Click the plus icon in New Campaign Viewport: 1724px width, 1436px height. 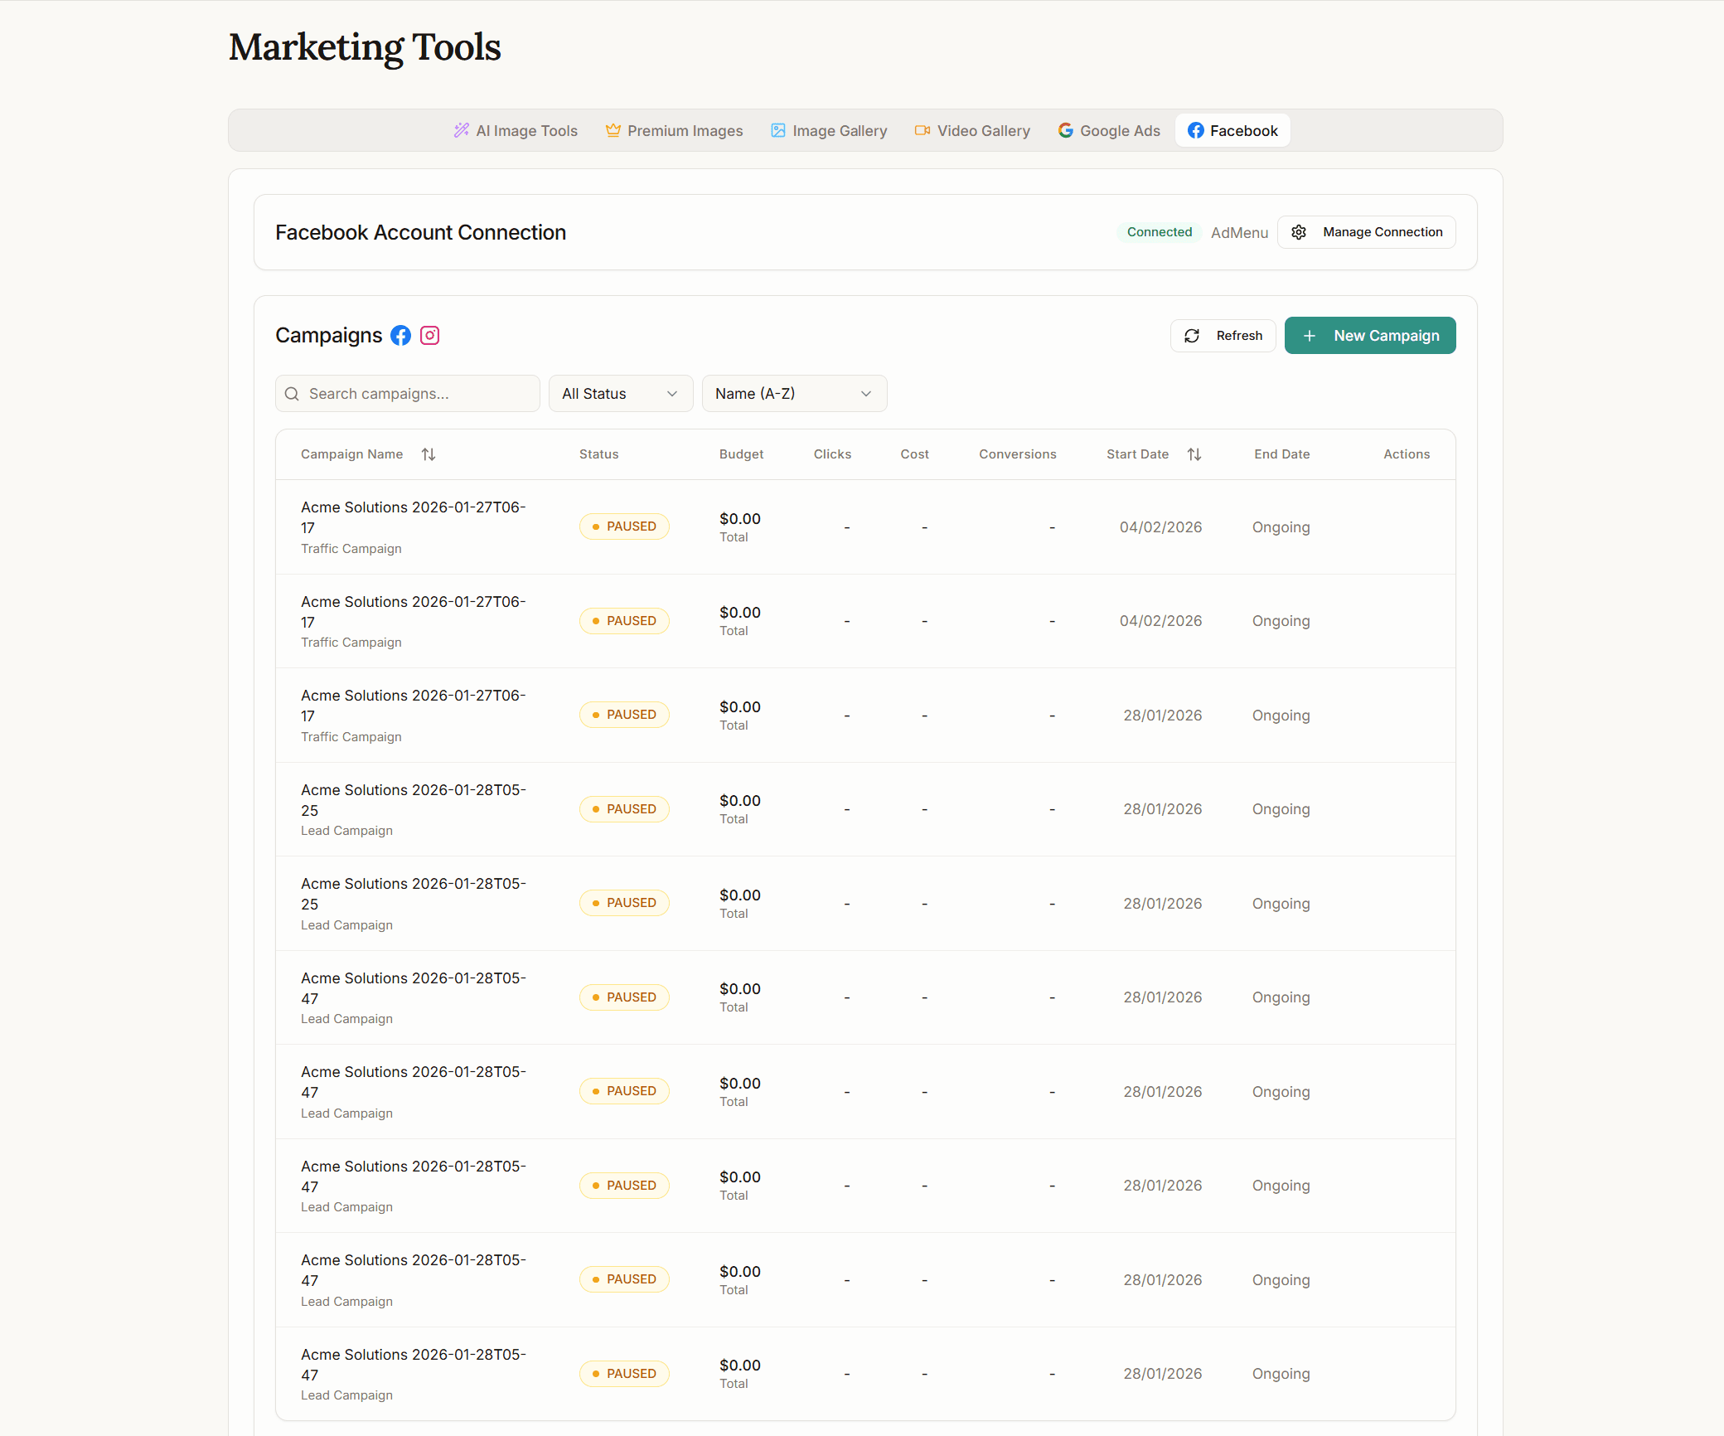coord(1310,336)
